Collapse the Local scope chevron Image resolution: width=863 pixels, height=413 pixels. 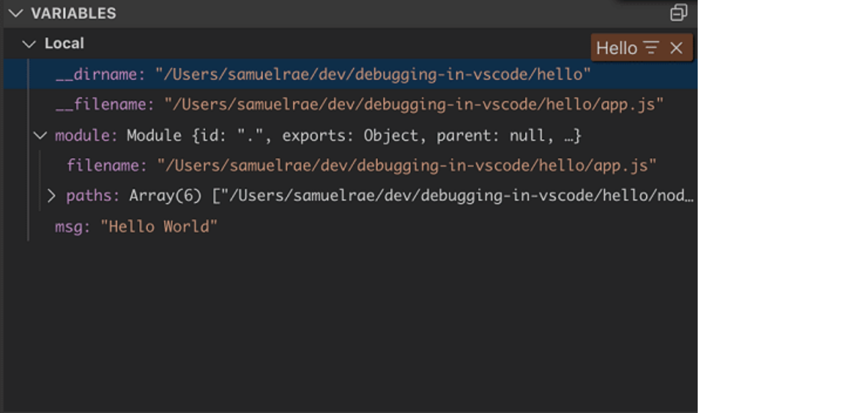tap(29, 44)
